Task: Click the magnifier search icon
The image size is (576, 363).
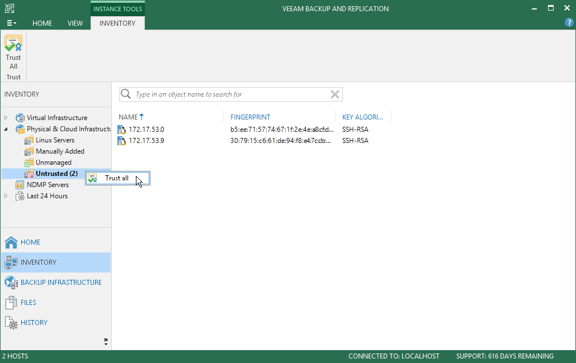Action: pos(126,94)
